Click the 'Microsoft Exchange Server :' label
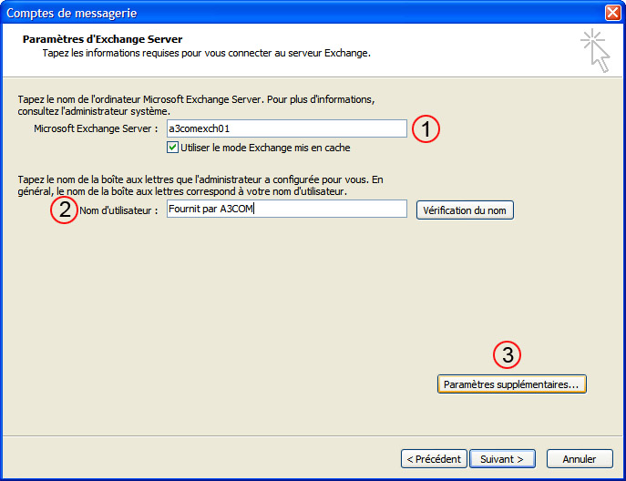Viewport: 626px width, 481px height. (x=96, y=128)
